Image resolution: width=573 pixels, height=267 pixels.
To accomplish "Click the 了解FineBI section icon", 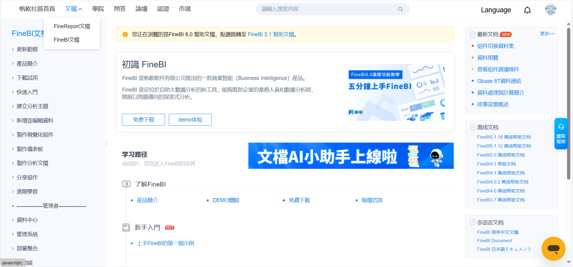I will click(x=126, y=184).
